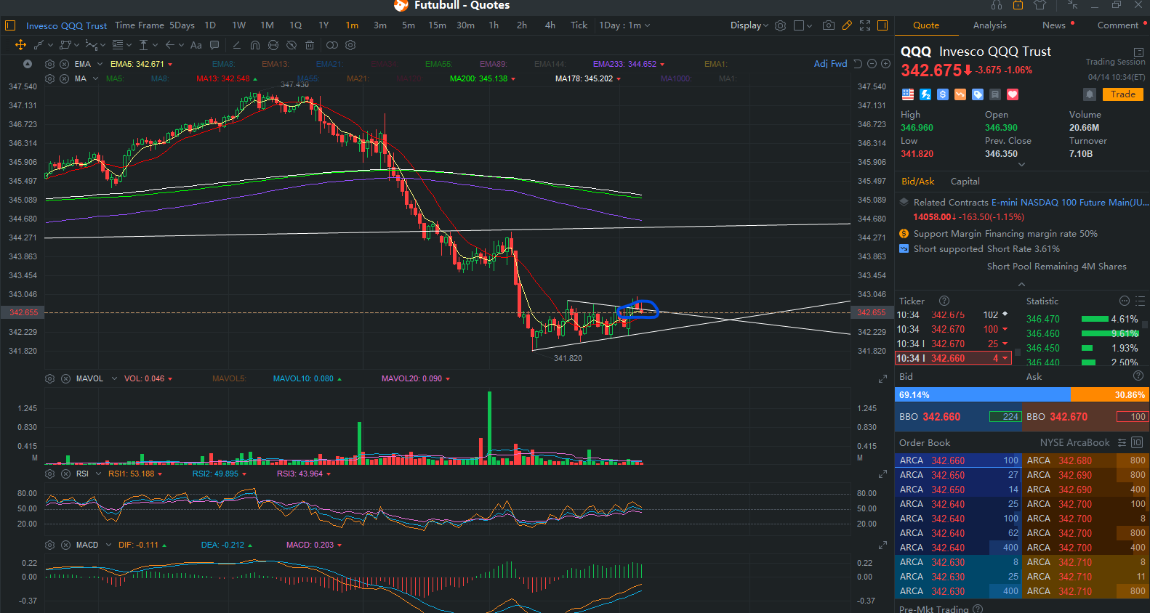This screenshot has height=613, width=1150.
Task: Switch to the Analysis tab
Action: 989,25
